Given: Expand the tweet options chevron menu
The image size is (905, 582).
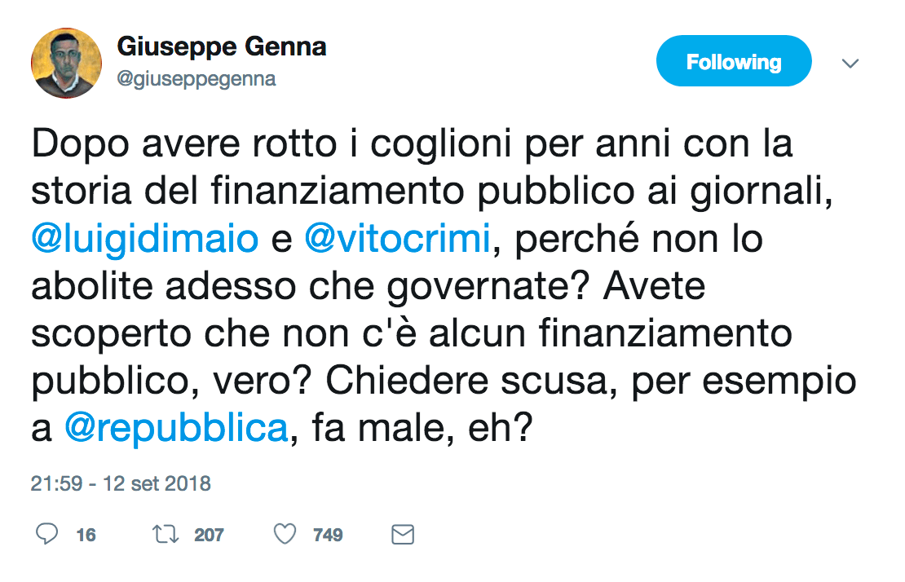Looking at the screenshot, I should 850,63.
